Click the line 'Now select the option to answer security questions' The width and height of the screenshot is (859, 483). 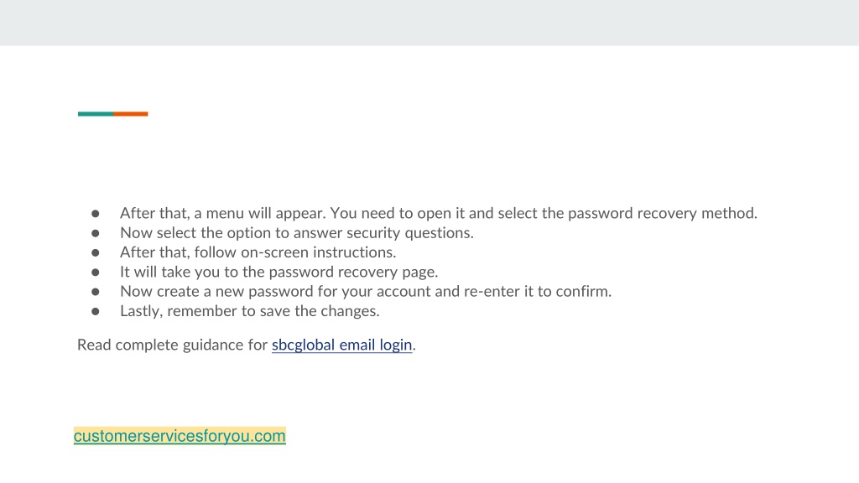click(x=296, y=233)
